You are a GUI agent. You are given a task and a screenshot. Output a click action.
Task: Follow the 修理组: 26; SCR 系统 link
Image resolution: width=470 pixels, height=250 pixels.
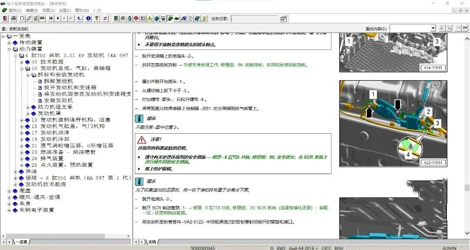click(235, 210)
